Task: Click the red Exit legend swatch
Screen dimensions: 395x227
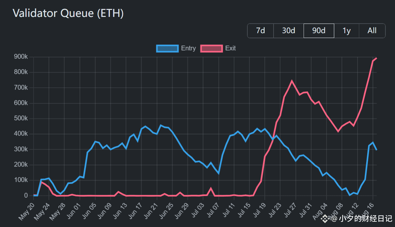Action: tap(212, 48)
